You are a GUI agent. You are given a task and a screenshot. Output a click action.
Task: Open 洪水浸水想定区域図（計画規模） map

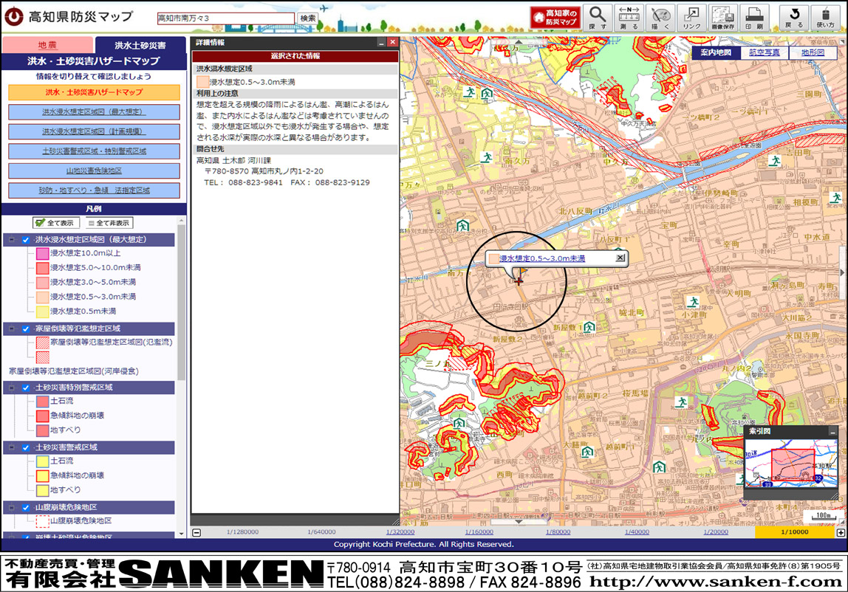[x=94, y=131]
